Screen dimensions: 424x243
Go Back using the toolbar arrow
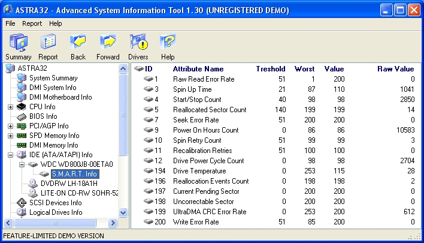pos(78,41)
